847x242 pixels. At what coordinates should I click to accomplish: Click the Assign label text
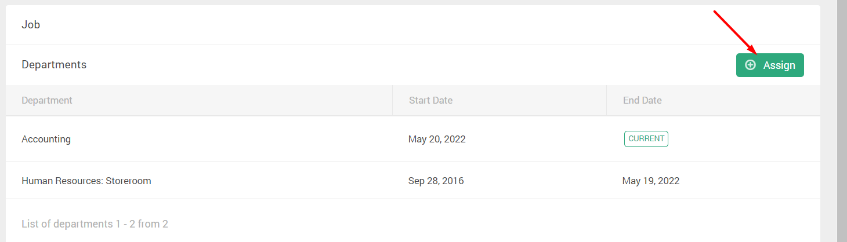pyautogui.click(x=779, y=65)
